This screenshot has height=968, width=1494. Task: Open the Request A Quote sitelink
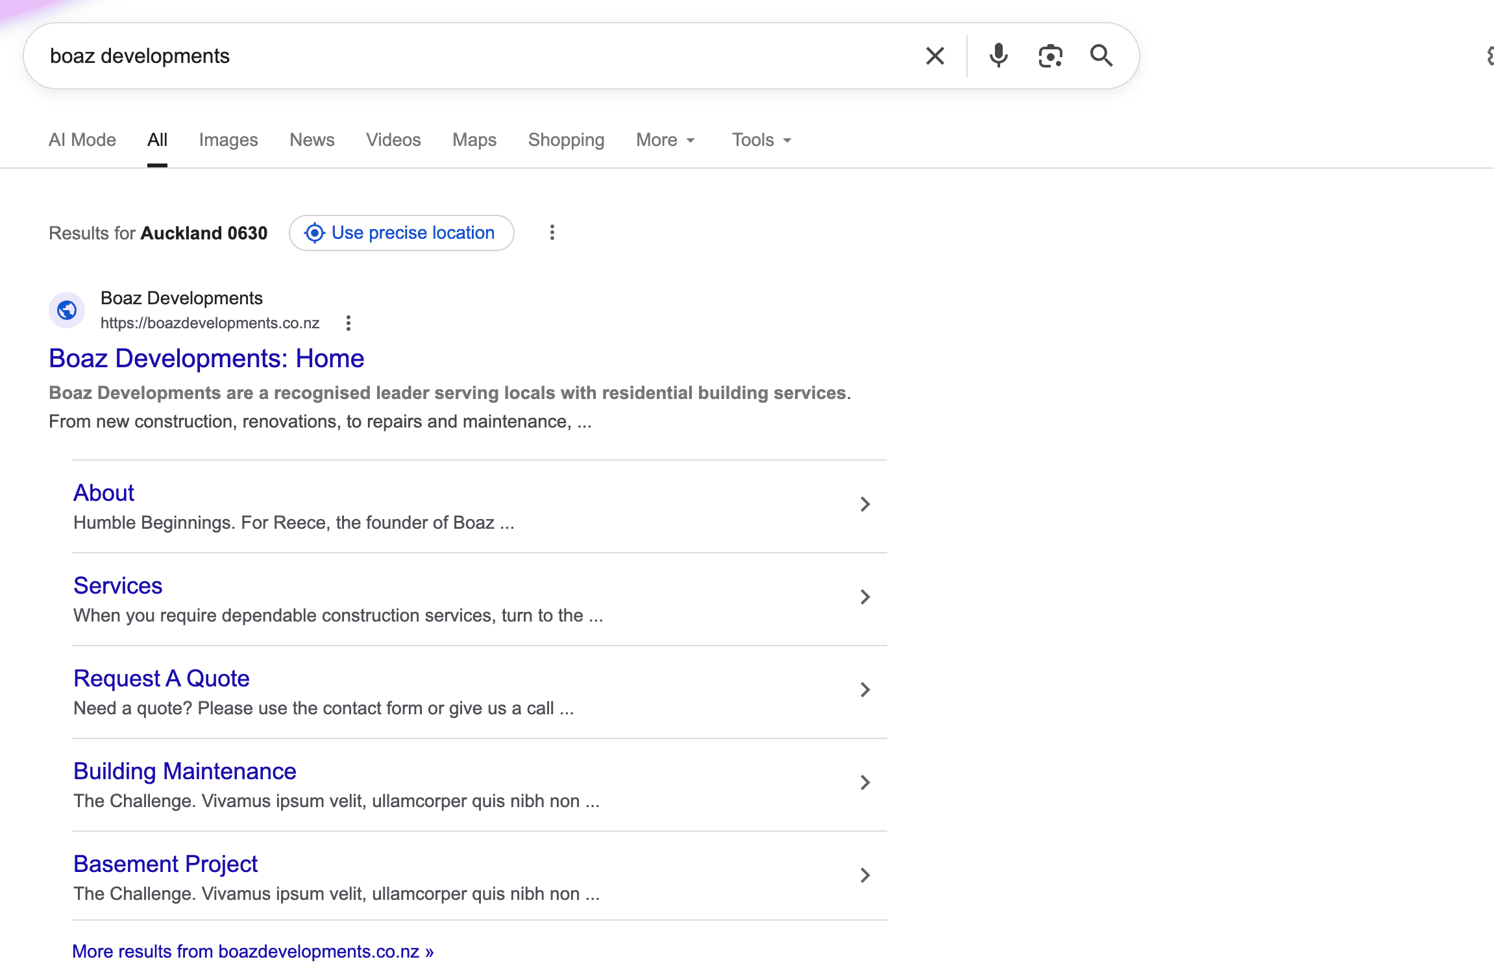coord(162,679)
